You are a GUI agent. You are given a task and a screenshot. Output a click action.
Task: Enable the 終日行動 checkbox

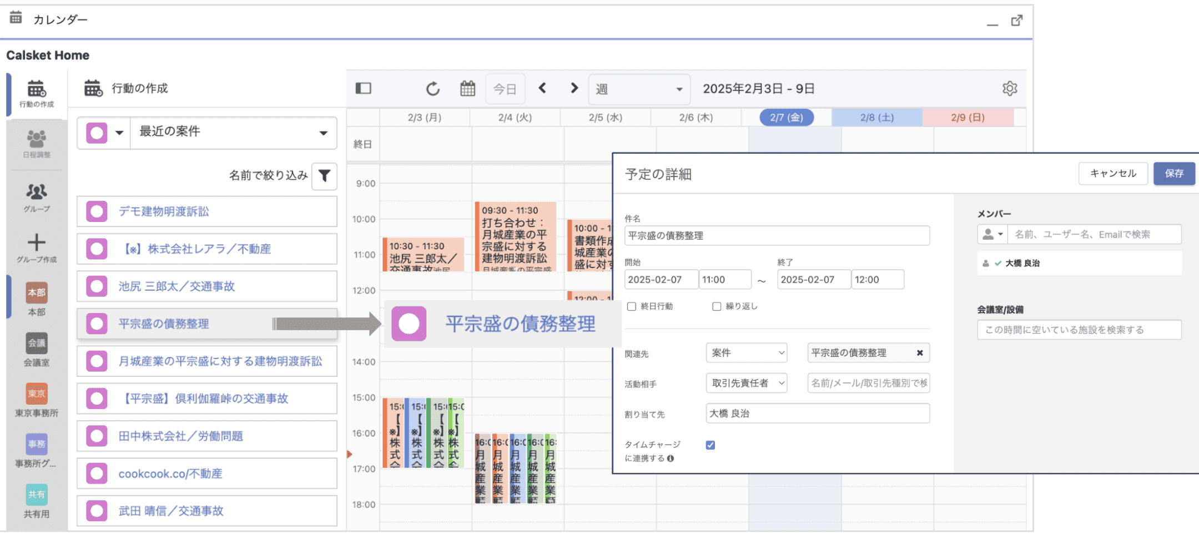coord(632,306)
